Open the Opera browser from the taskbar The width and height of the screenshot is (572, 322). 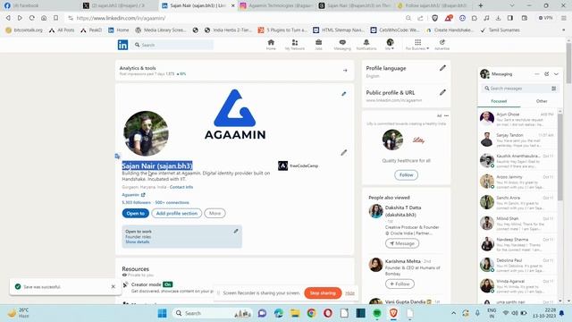pos(328,313)
